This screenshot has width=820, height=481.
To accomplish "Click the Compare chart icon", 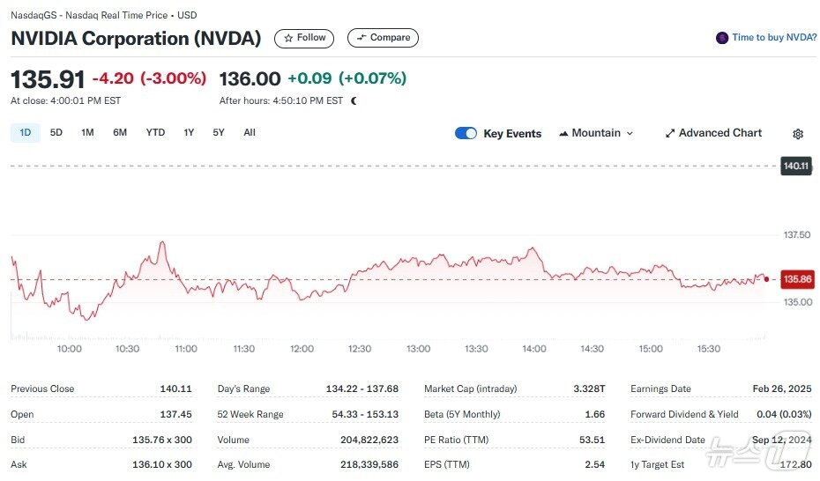I will pyautogui.click(x=361, y=38).
